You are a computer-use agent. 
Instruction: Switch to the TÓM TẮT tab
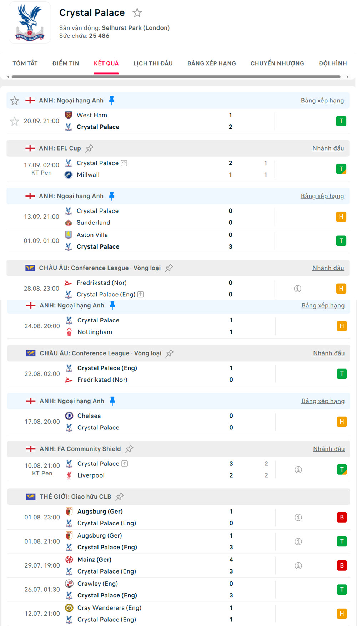[25, 63]
